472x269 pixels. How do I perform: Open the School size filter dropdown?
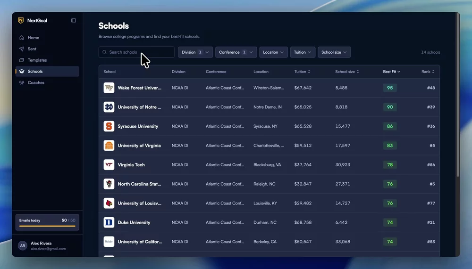point(334,52)
